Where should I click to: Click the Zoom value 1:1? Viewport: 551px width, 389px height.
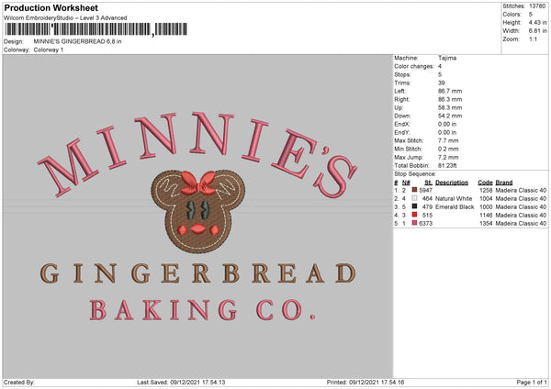coord(533,39)
